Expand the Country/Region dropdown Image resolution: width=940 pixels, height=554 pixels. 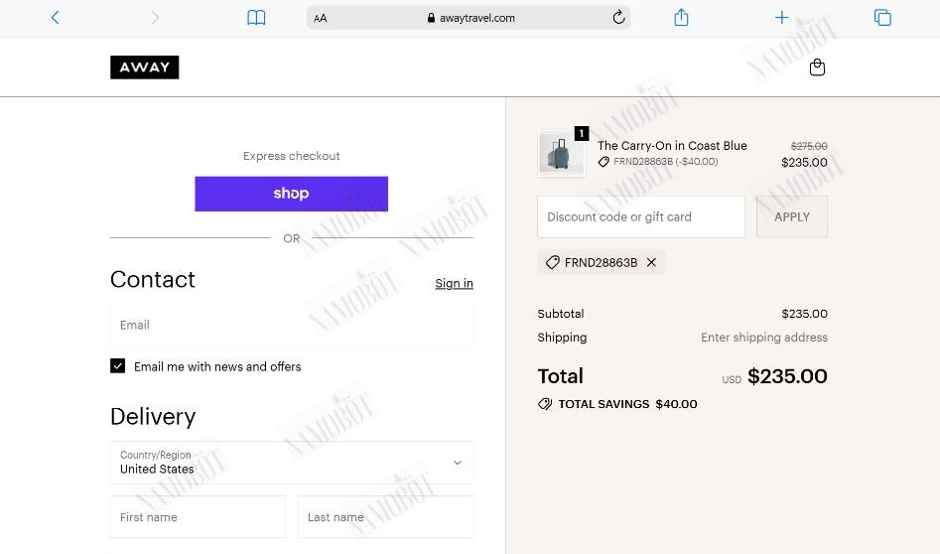tap(292, 463)
